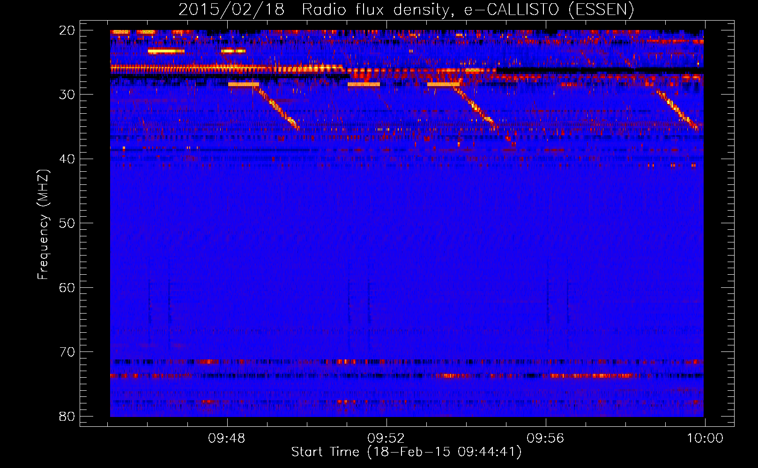This screenshot has width=758, height=468.
Task: Click the drifting burst reaching 35 MHz near 10:00
Action: [x=676, y=110]
